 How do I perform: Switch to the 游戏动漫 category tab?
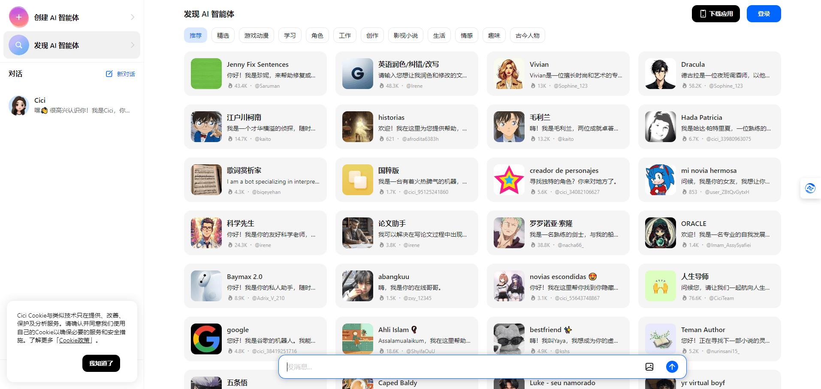point(257,36)
